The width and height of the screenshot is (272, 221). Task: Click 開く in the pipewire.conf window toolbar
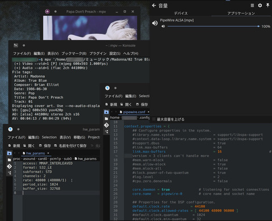click(126, 105)
